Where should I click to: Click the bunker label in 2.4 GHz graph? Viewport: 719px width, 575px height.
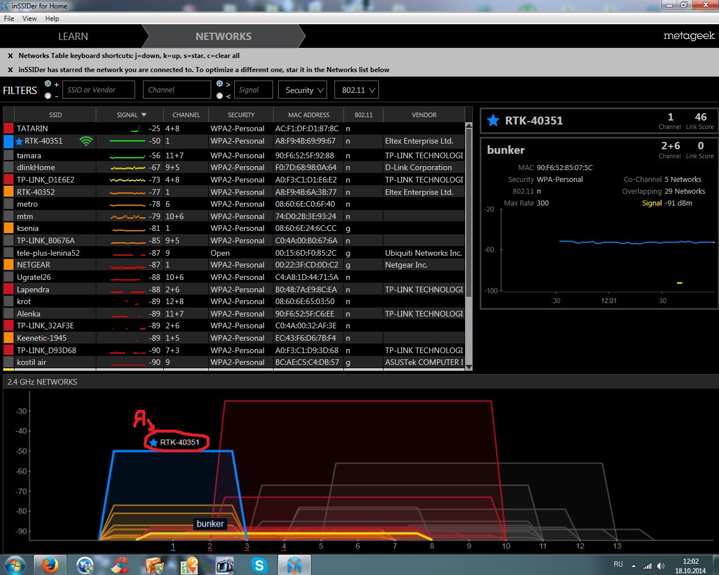(x=210, y=524)
